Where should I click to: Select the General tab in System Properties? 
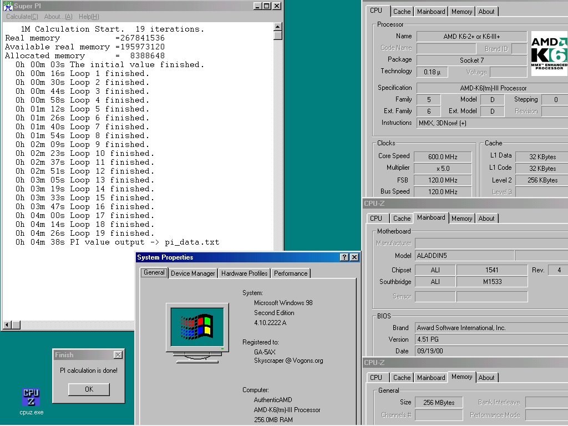pos(154,272)
